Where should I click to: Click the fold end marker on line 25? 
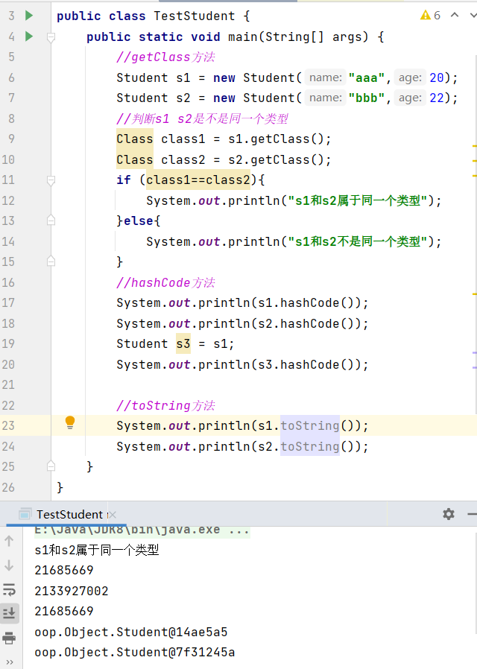(x=51, y=466)
